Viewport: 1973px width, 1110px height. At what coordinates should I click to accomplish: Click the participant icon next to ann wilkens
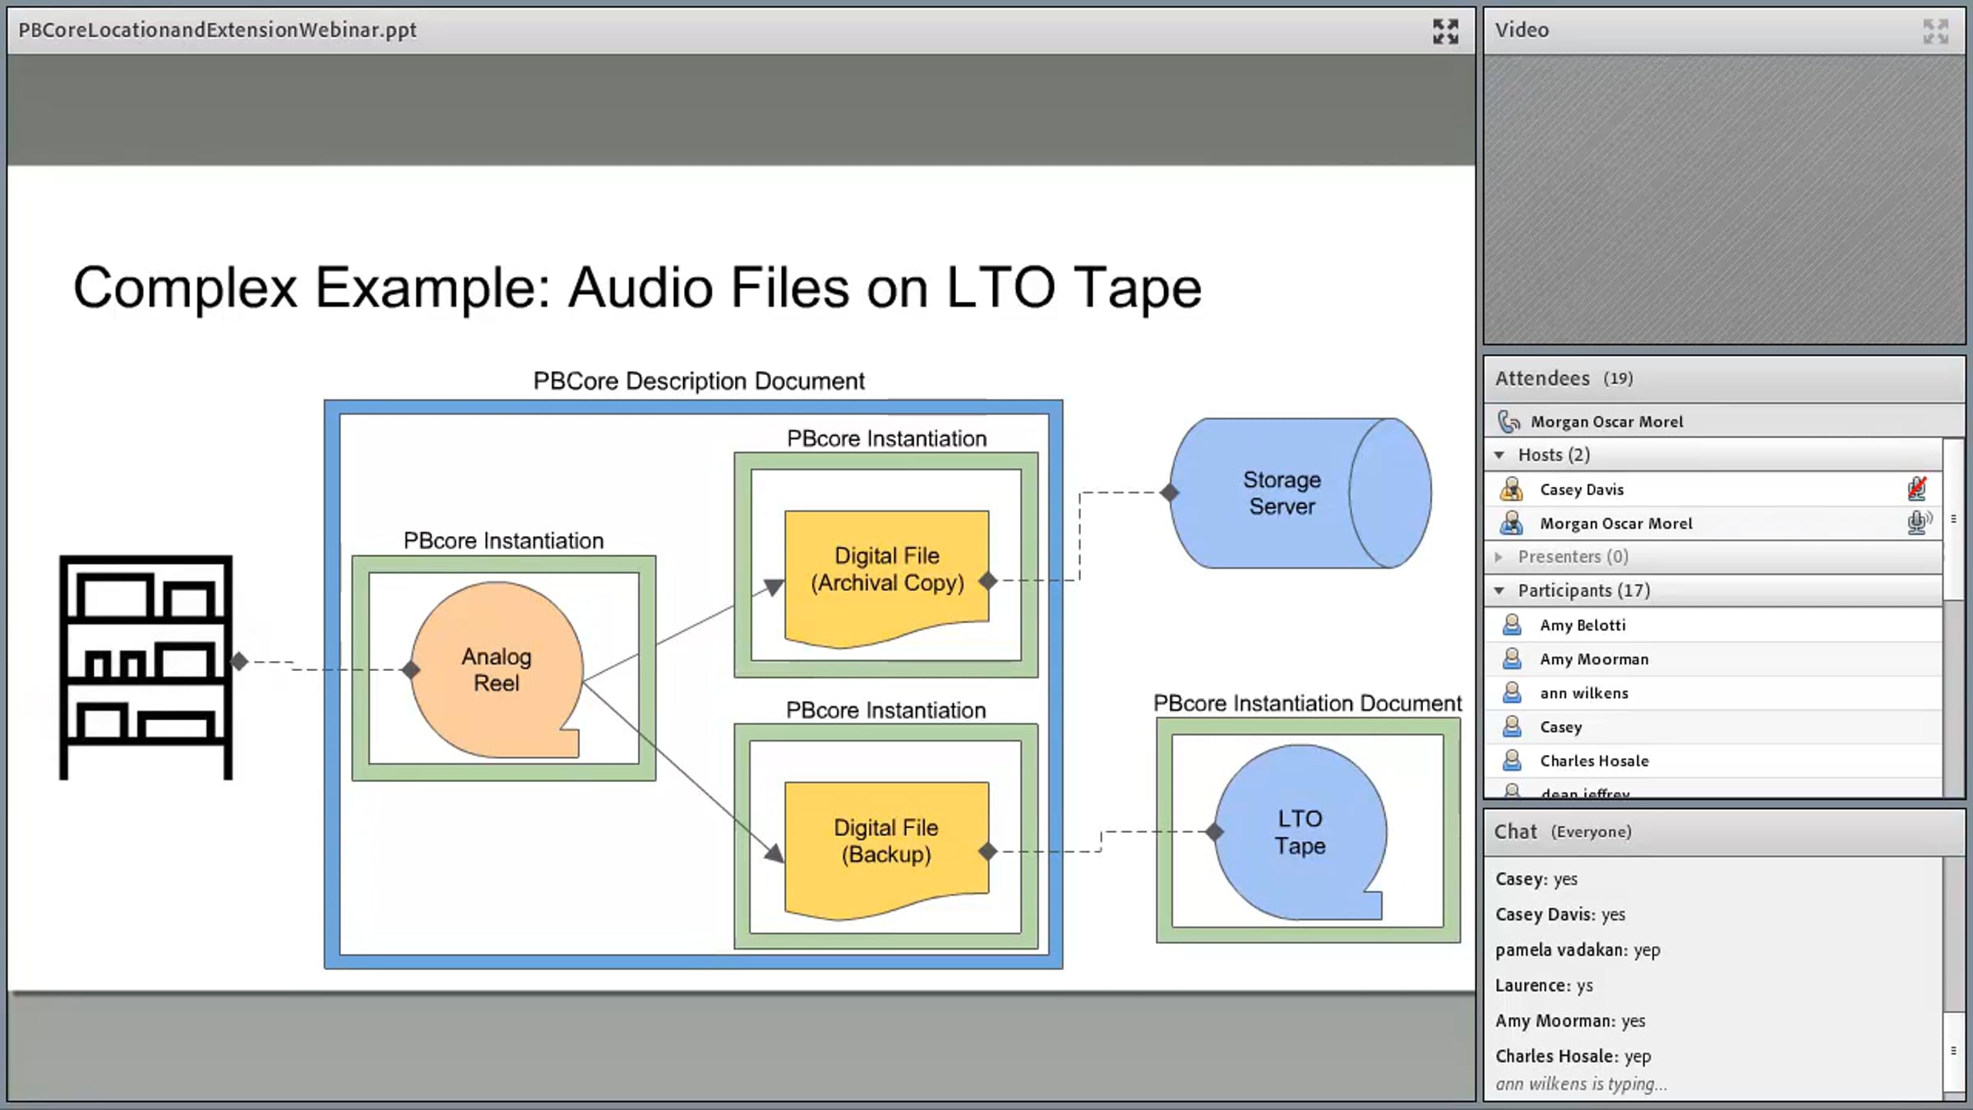click(x=1511, y=692)
